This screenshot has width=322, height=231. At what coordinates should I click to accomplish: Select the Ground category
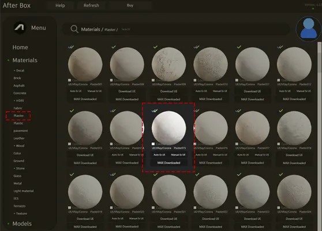coord(19,161)
